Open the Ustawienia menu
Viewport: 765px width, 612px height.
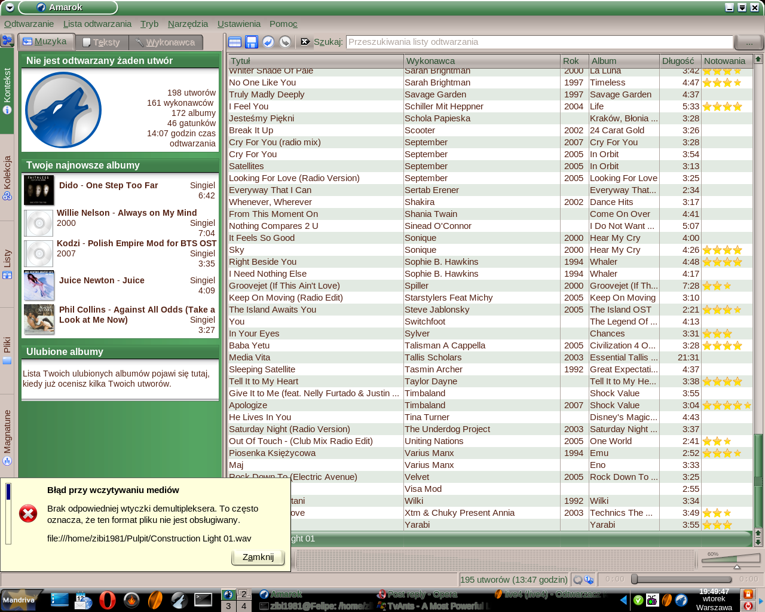(239, 24)
